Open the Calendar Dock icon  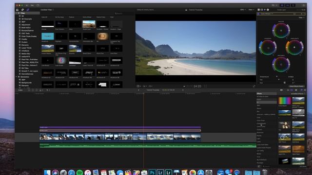click(104, 173)
